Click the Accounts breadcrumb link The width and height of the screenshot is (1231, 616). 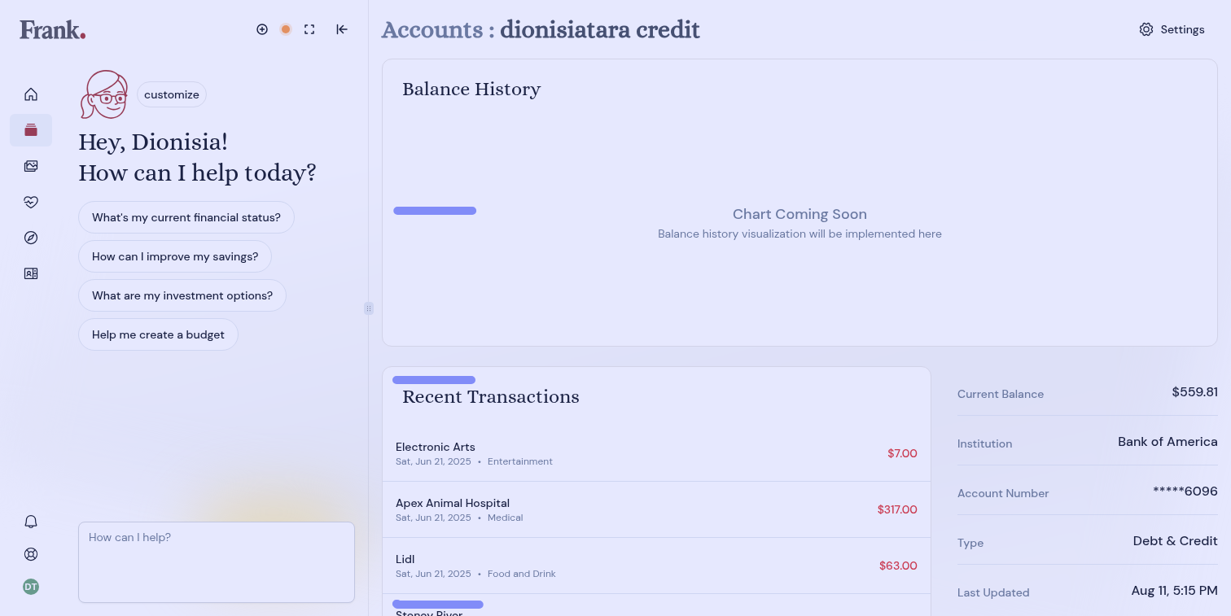pos(432,30)
